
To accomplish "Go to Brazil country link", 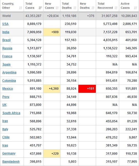I will point(6,40).
